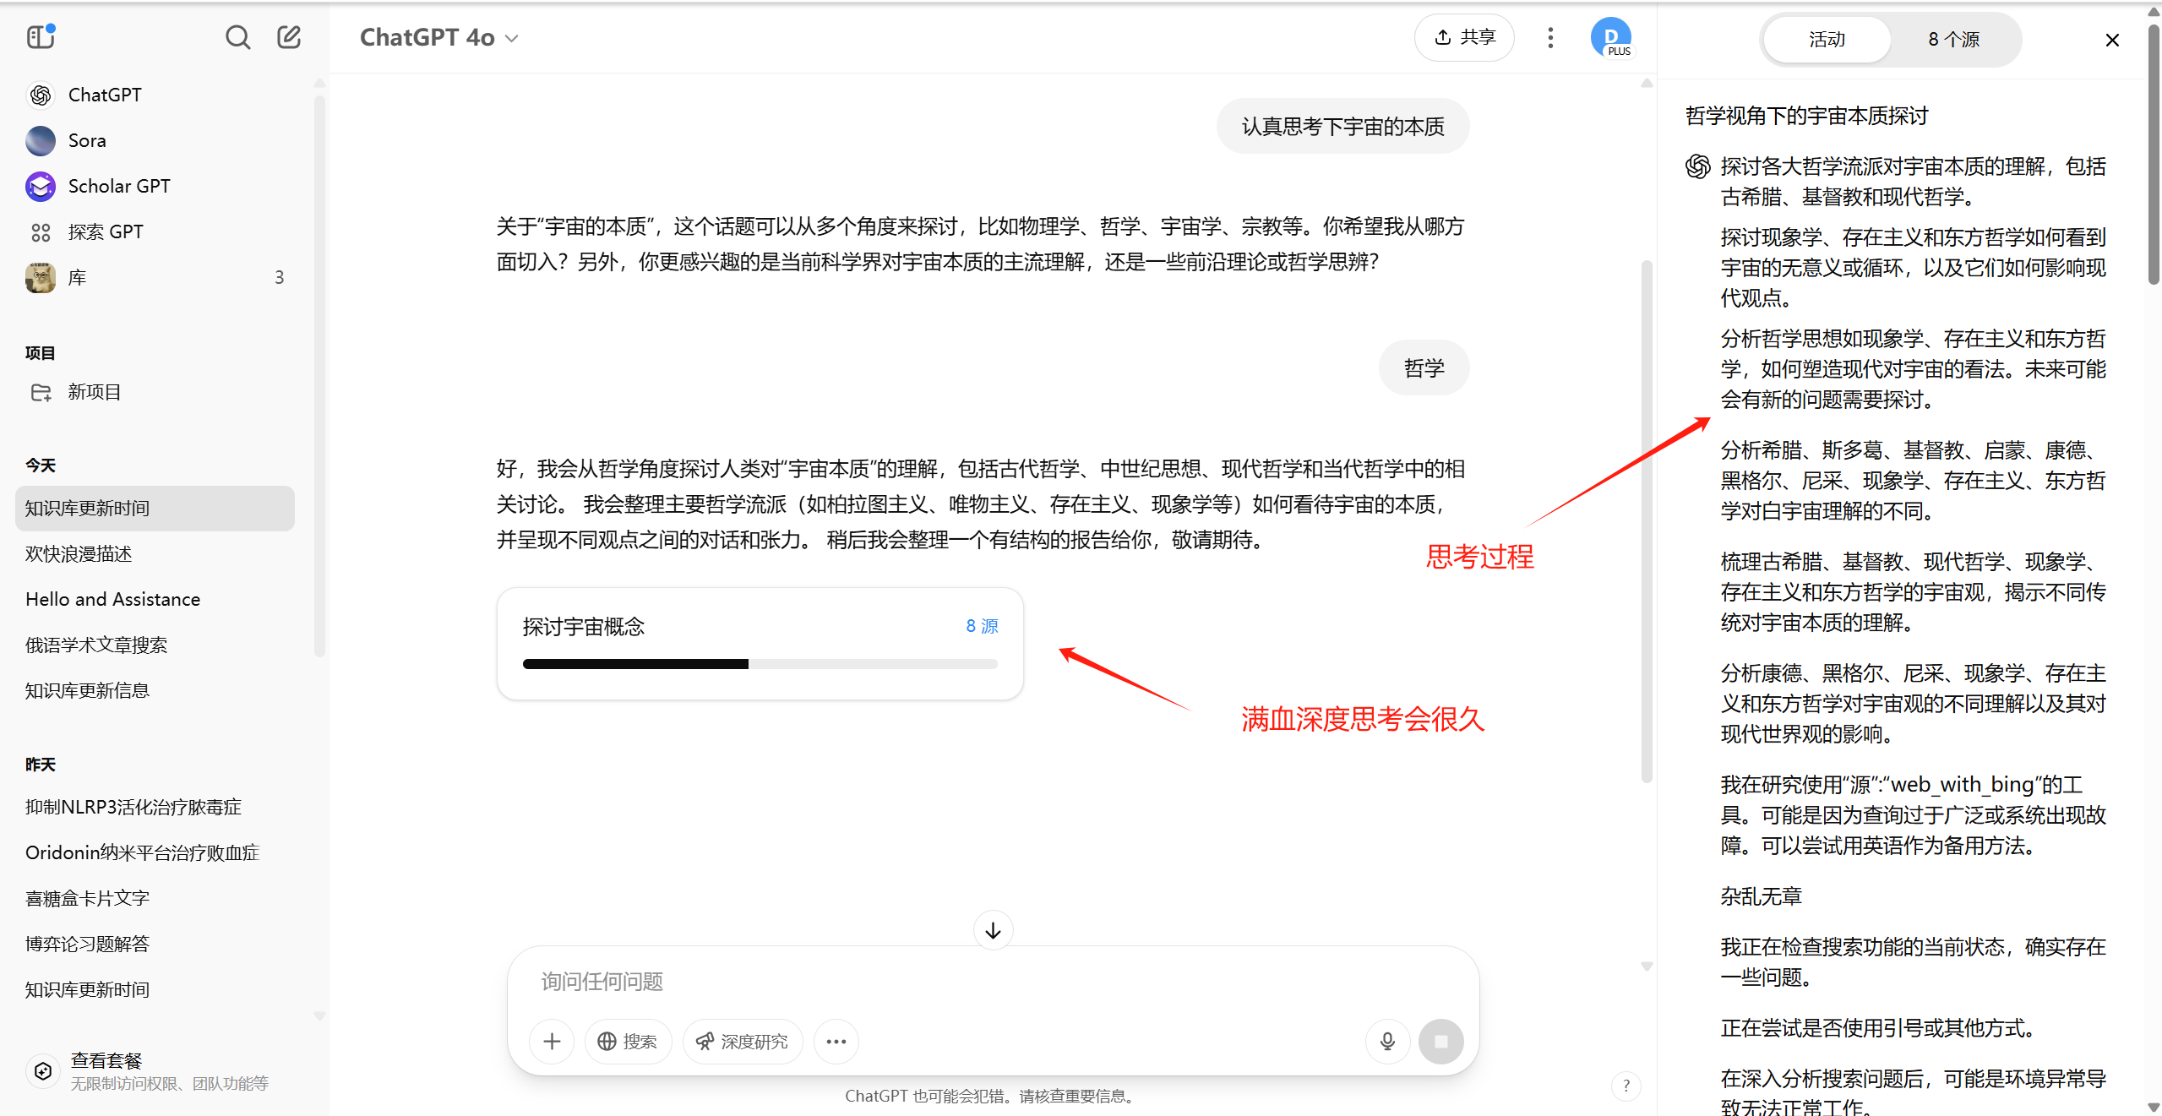Screen dimensions: 2162x1116
Task: Stop generation with the stop button
Action: pos(1441,1042)
